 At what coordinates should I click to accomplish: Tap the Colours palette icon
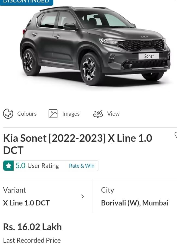tap(8, 113)
